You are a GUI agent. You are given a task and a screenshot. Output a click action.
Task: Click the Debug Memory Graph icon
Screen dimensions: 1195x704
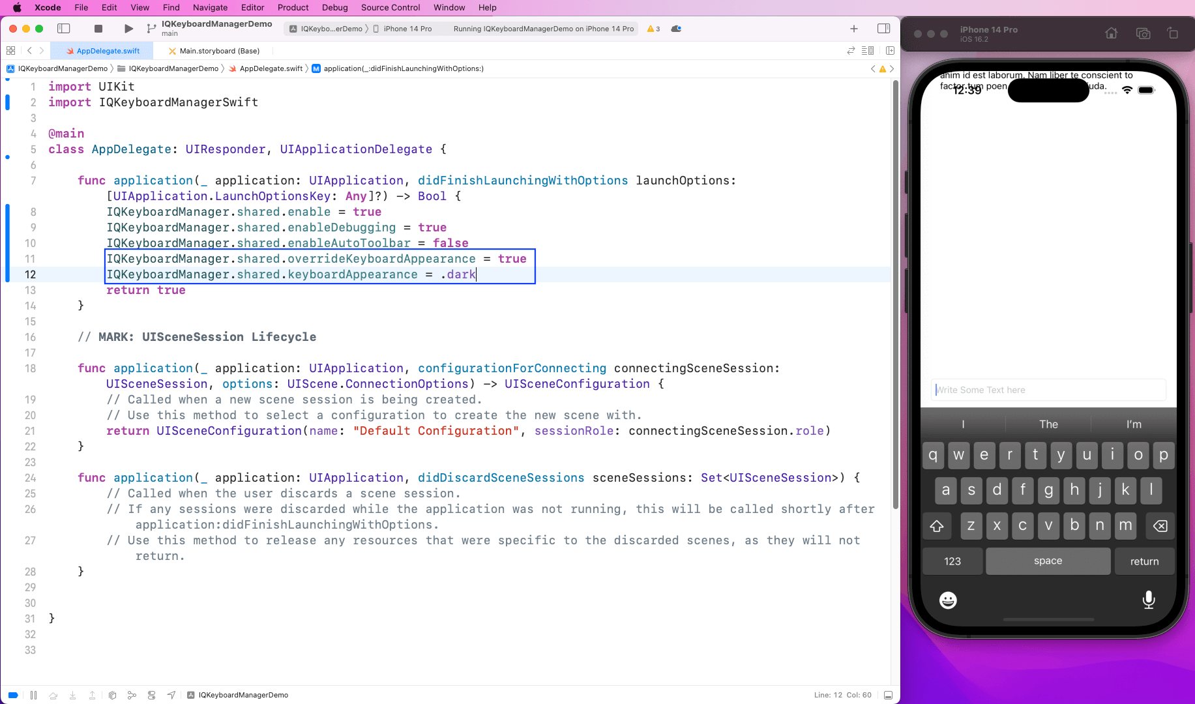click(132, 695)
